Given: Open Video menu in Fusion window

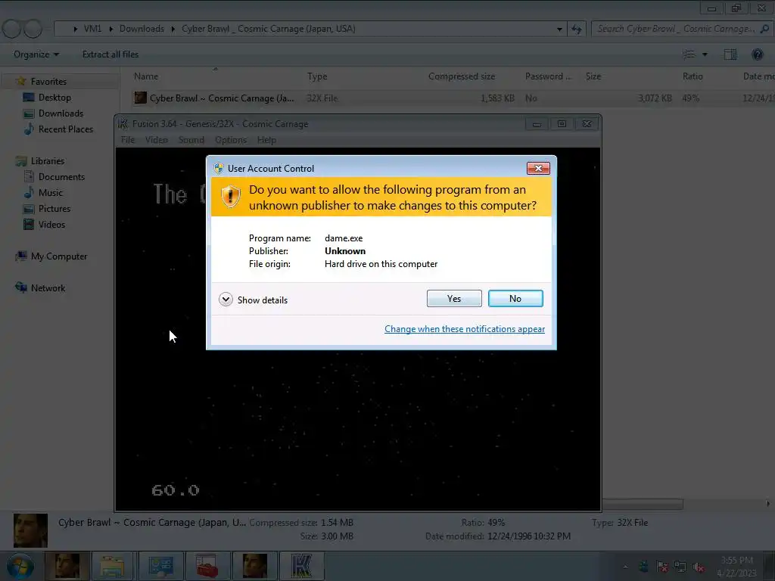Looking at the screenshot, I should pos(156,140).
